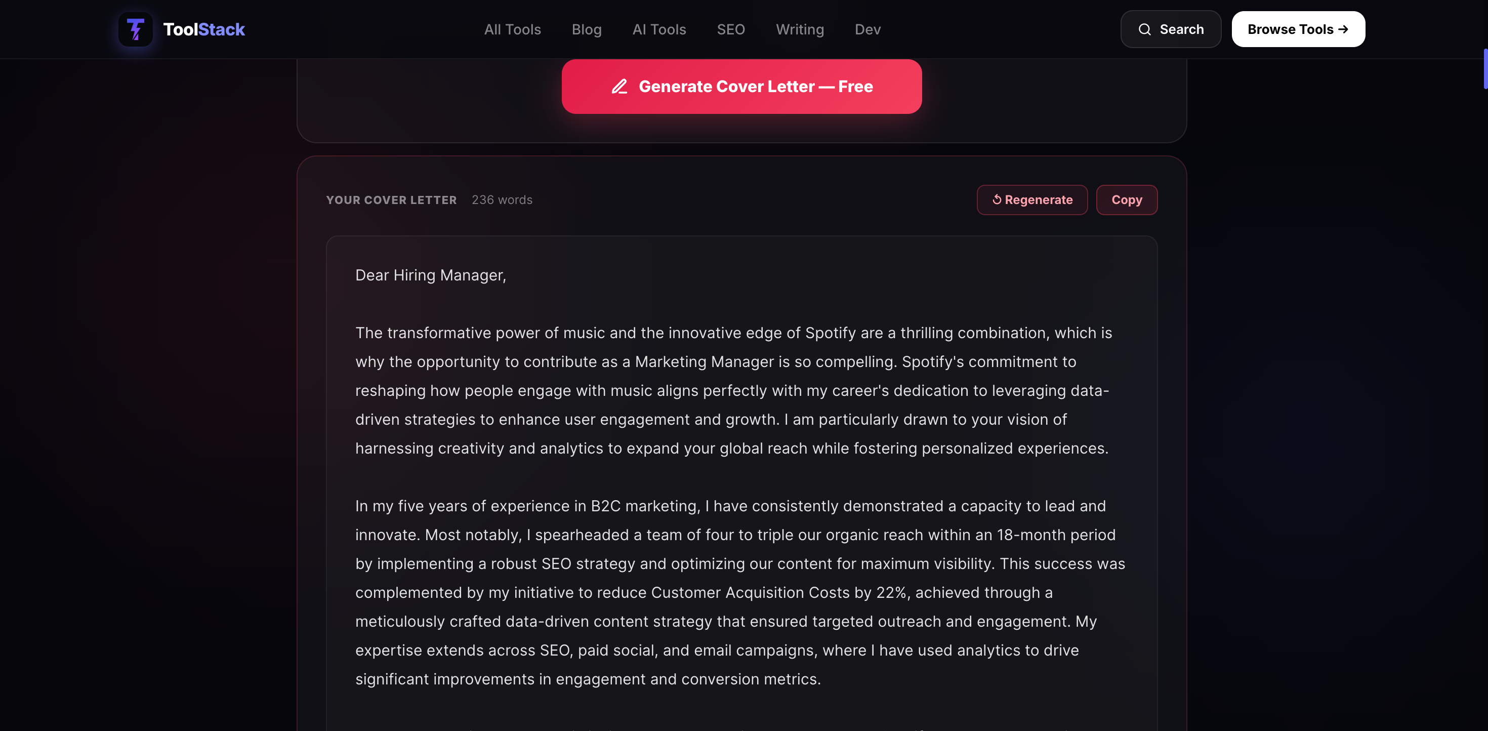Click the page vertical scrollbar thumb

(1485, 69)
